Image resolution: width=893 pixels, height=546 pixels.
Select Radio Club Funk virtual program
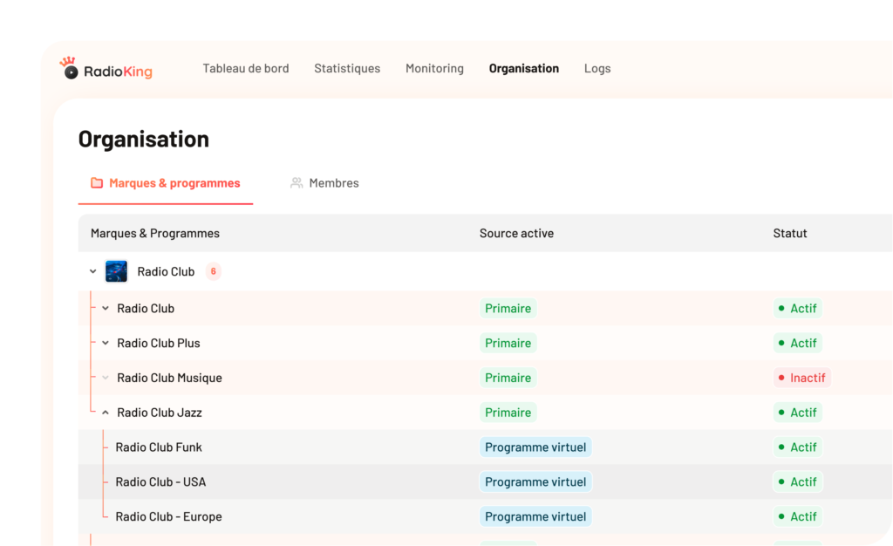tap(159, 447)
